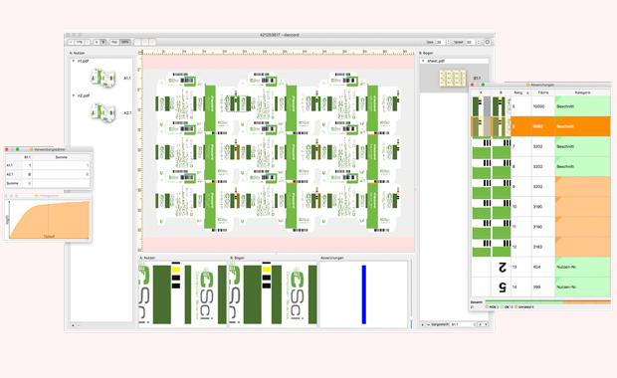Viewport: 617px width, 378px height.
Task: Close the Abweichungen window
Action: click(x=472, y=85)
